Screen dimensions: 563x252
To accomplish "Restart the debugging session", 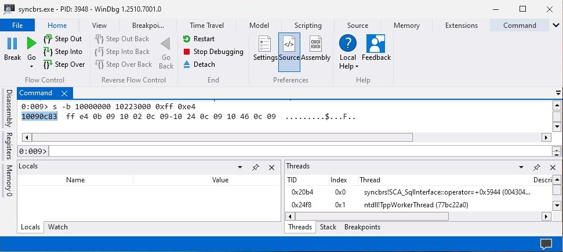I will click(198, 39).
